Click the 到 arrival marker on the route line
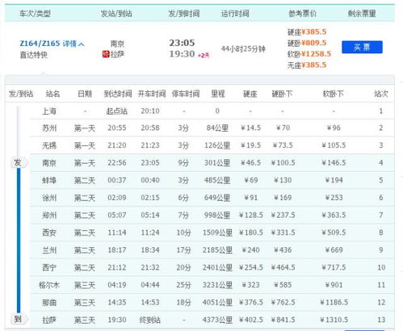 tap(18, 319)
